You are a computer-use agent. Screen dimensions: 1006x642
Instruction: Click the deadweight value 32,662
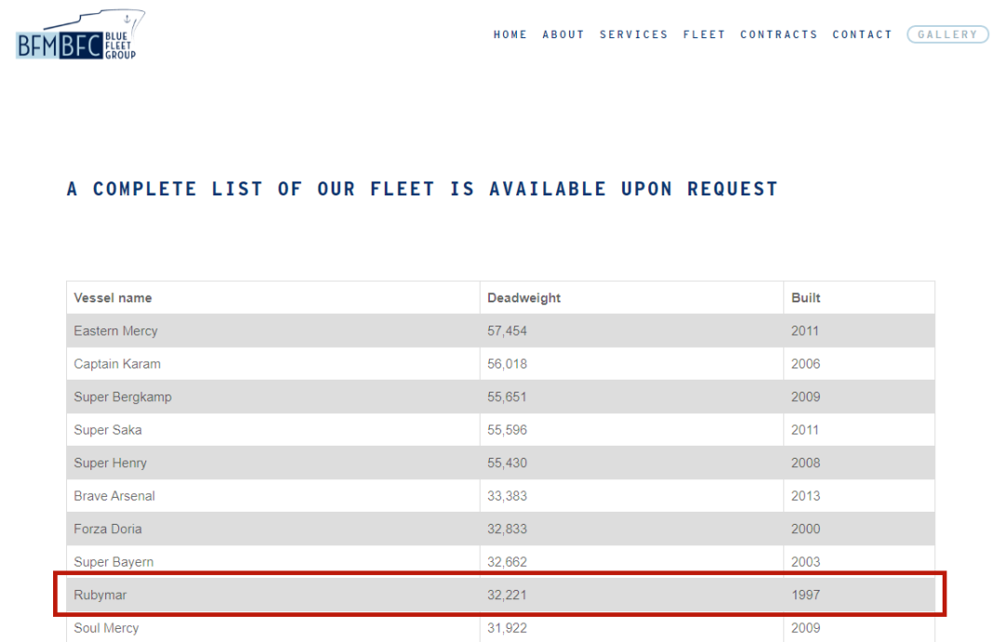click(507, 562)
